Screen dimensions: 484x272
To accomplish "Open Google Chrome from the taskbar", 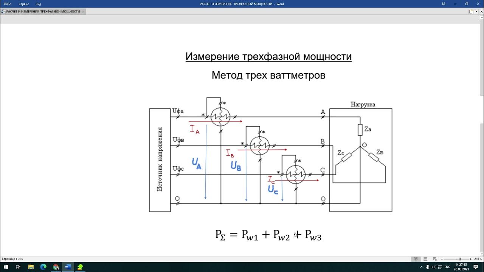I will [x=56, y=267].
